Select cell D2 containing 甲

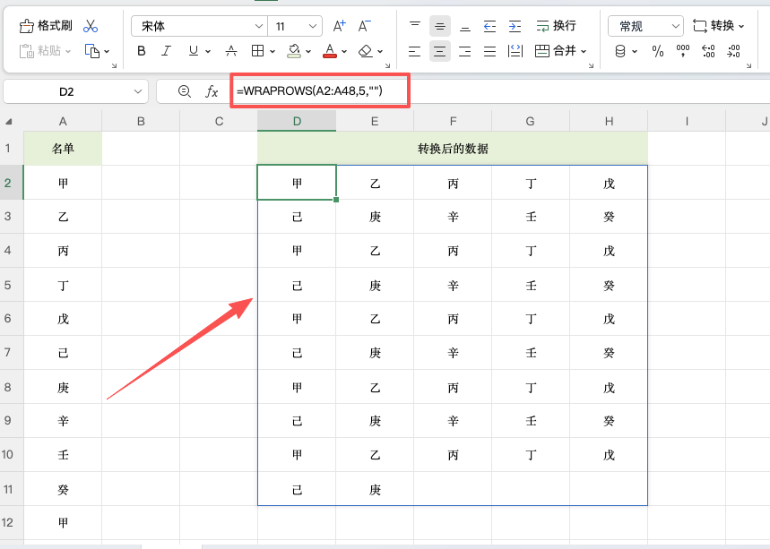pyautogui.click(x=297, y=183)
